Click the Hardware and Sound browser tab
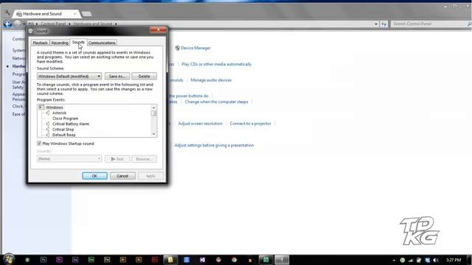This screenshot has height=265, width=472. pos(46,14)
